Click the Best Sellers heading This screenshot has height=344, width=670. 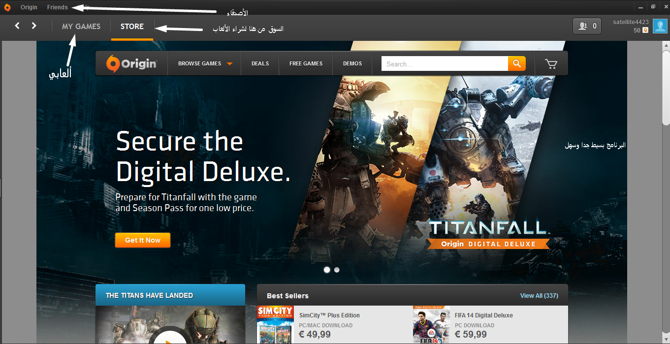287,296
